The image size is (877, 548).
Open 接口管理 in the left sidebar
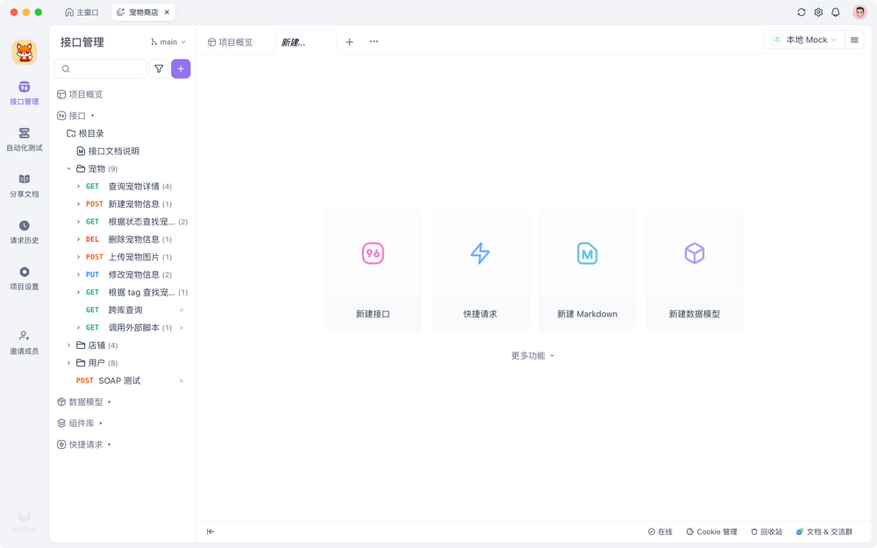point(24,93)
